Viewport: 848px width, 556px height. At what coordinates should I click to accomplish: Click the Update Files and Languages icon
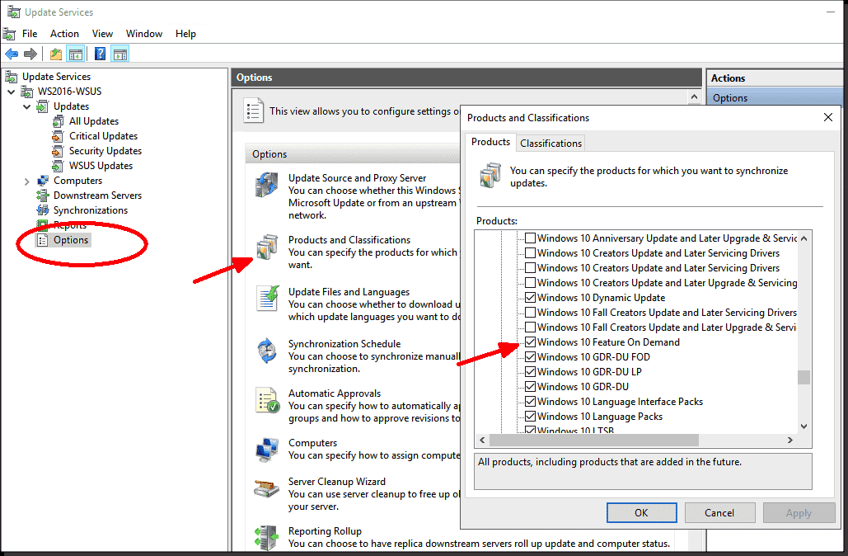click(x=267, y=299)
